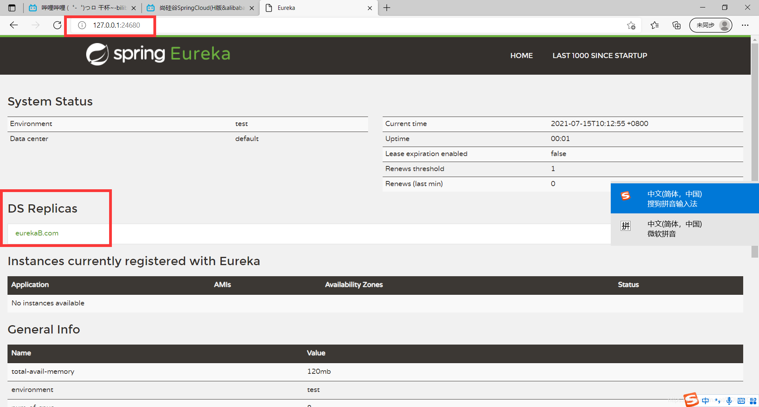Open browser collections

(x=676, y=25)
